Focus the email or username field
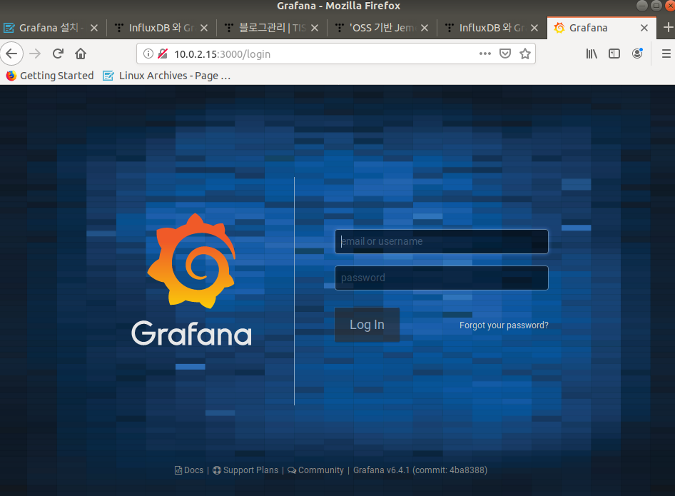This screenshot has height=496, width=675. 441,241
